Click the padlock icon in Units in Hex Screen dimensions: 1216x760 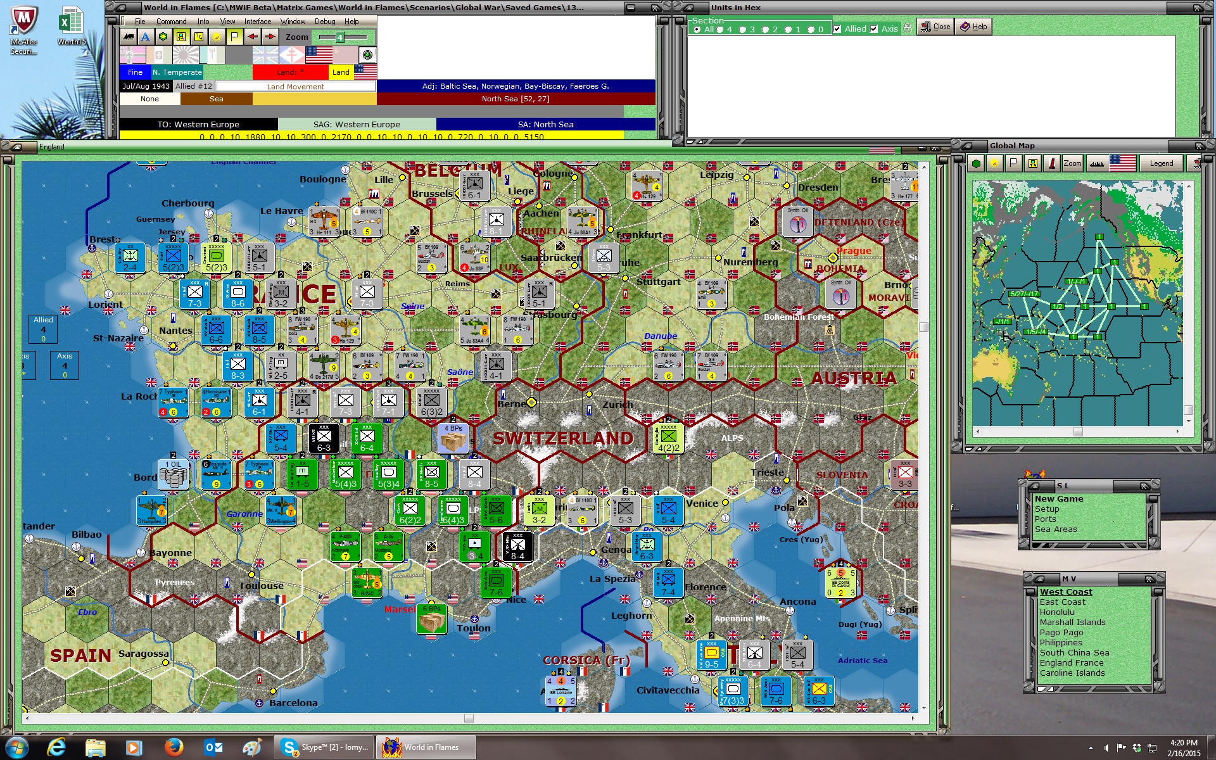click(x=908, y=28)
